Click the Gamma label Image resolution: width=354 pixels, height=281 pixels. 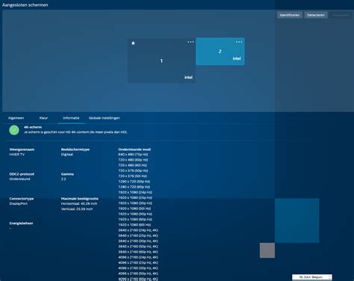(x=67, y=174)
